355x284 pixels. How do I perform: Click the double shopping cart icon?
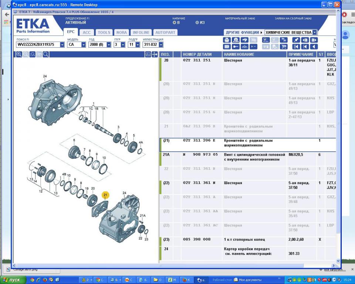[284, 40]
